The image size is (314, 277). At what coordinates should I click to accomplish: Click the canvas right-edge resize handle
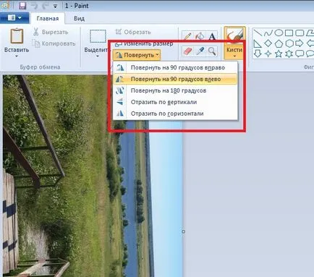(183, 231)
